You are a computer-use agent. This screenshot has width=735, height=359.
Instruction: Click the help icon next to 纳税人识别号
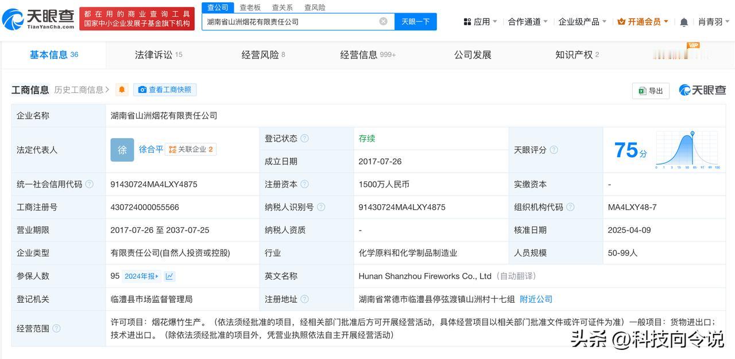(x=320, y=207)
